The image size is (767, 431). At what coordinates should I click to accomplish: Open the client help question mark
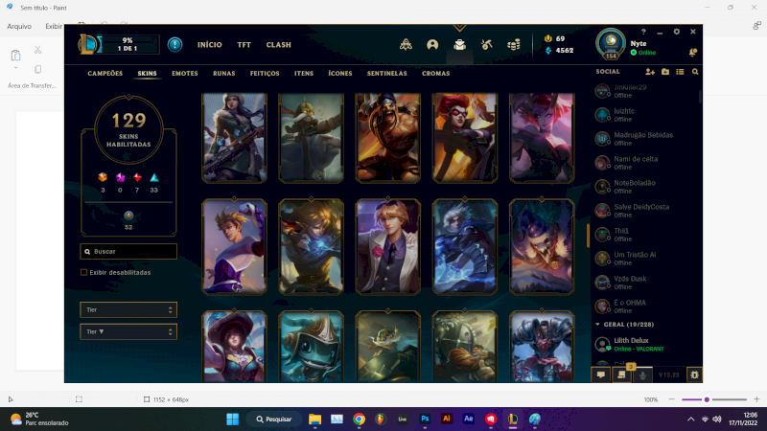[643, 32]
